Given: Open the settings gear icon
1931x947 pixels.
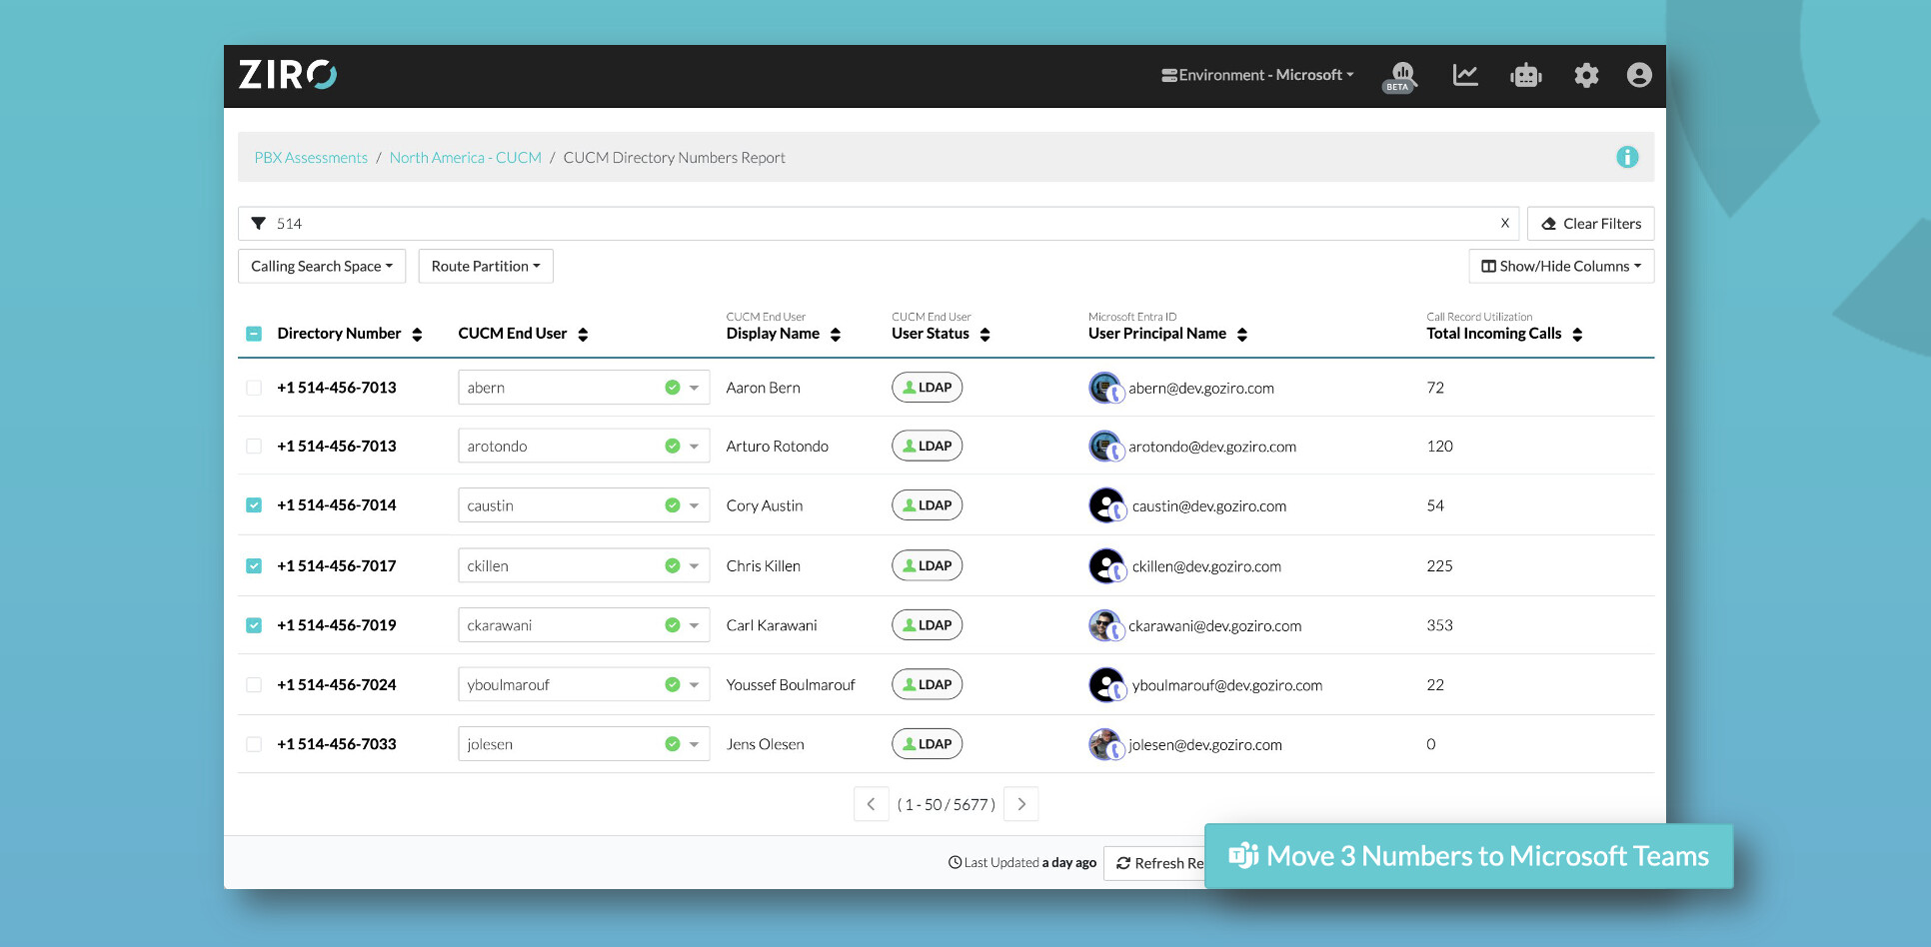Looking at the screenshot, I should tap(1586, 75).
